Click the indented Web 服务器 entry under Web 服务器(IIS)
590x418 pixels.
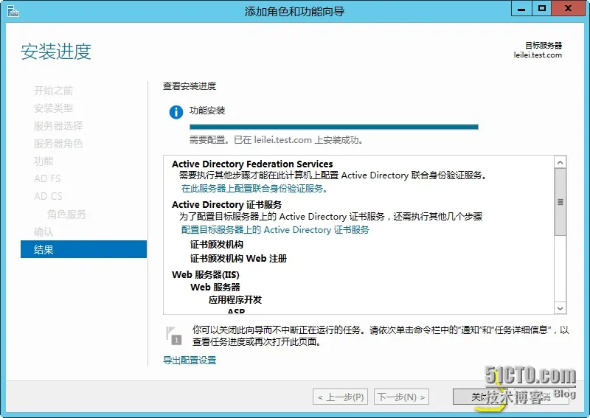[215, 287]
